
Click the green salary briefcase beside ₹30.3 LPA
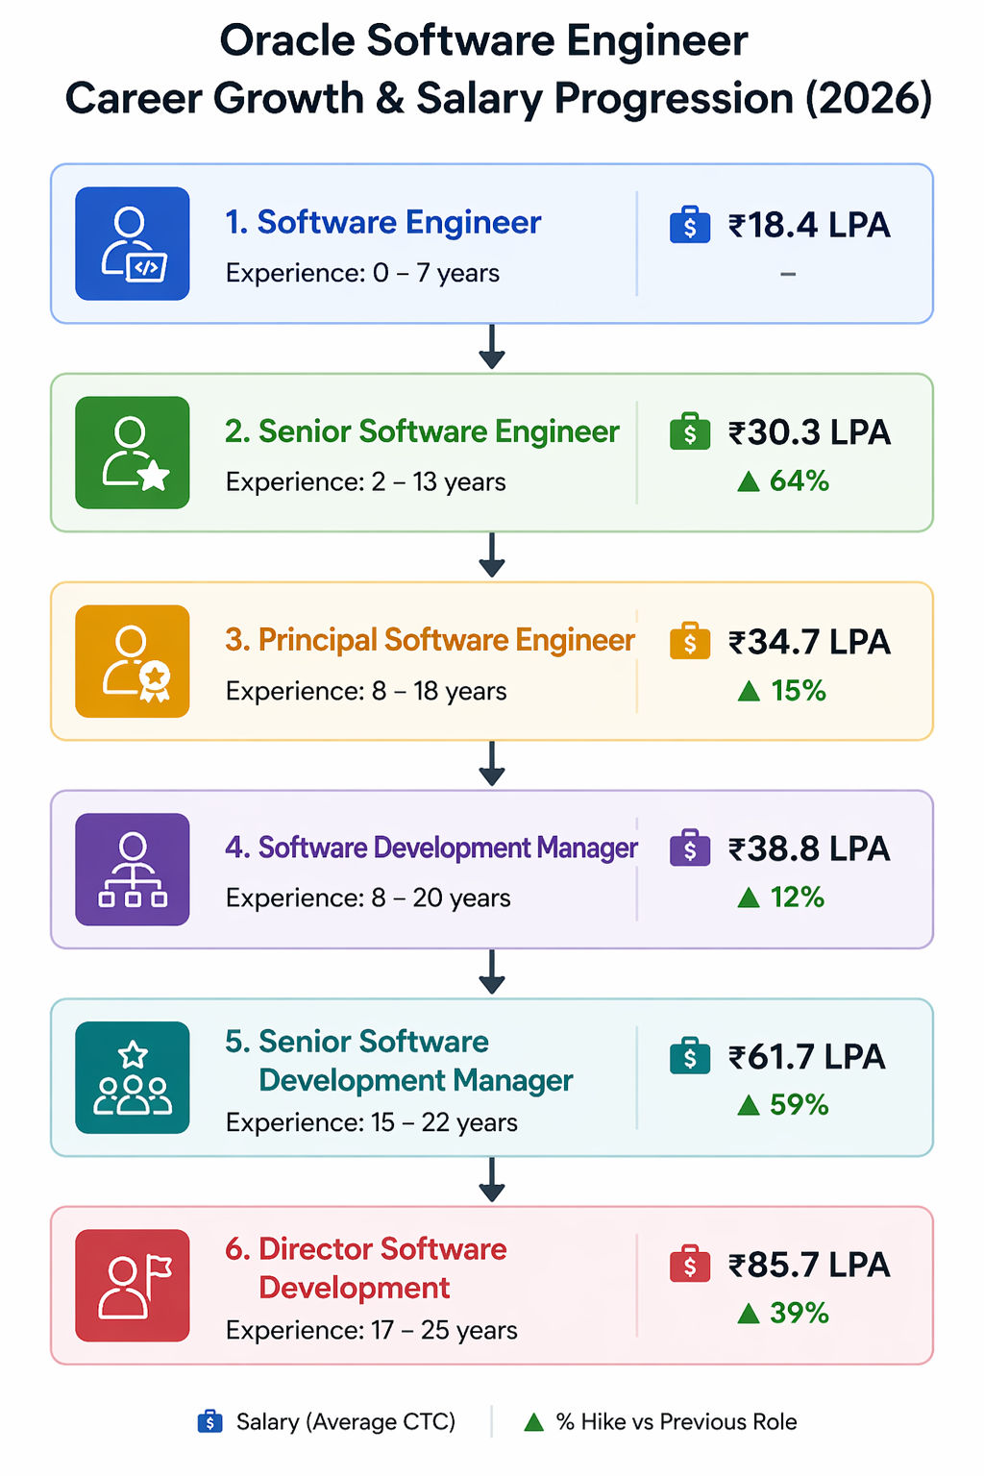pyautogui.click(x=690, y=432)
